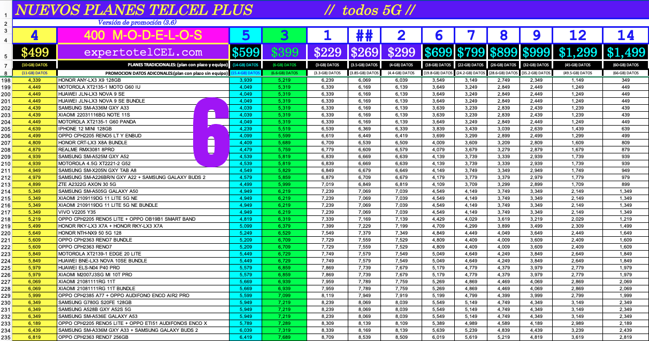Open the expertotelCEL.com cell
Viewport: 649px width, 341px height.
143,52
